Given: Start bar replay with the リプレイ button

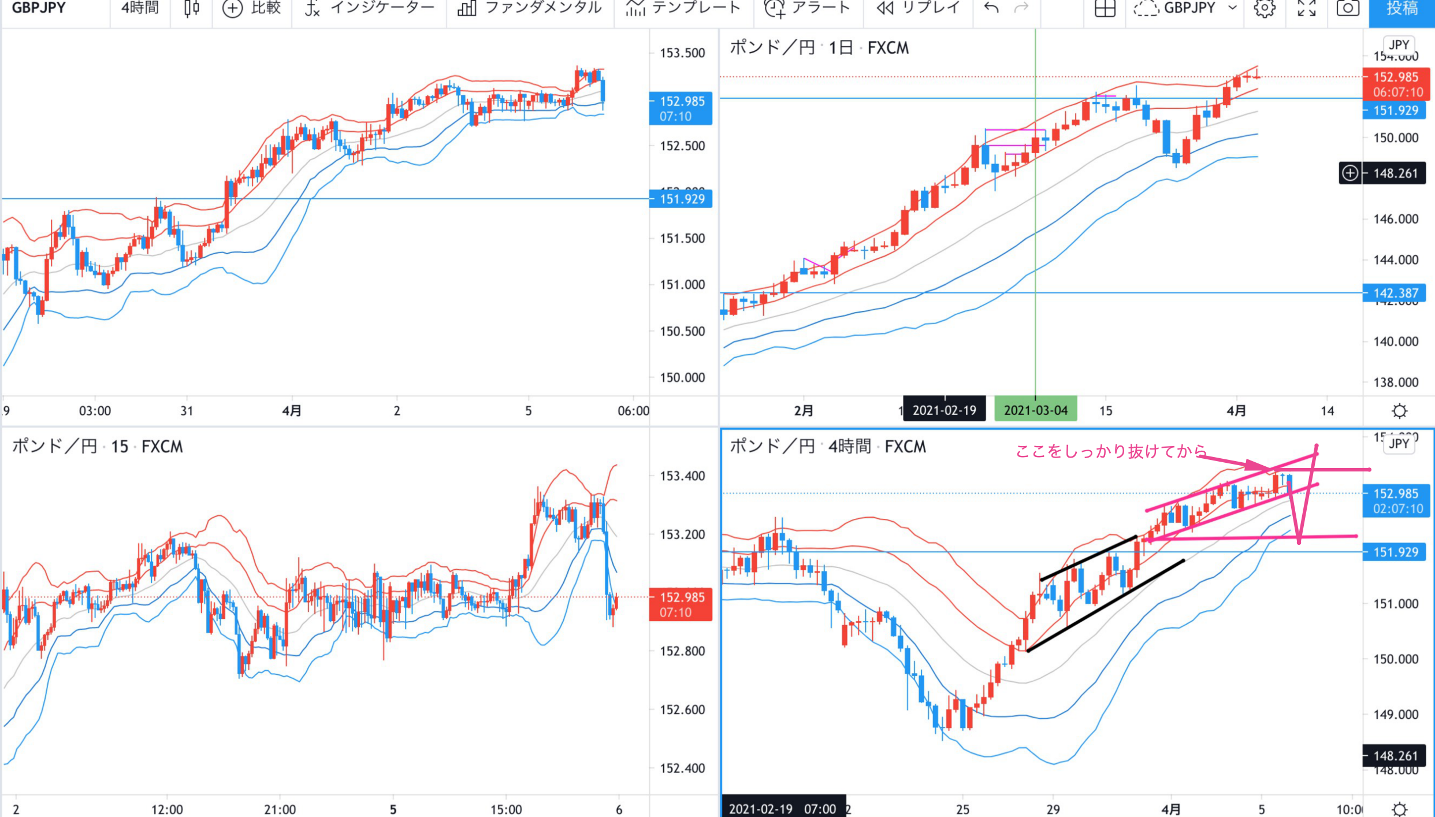Looking at the screenshot, I should [918, 8].
